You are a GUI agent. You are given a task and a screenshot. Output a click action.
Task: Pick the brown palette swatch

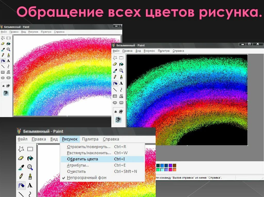pos(175,165)
